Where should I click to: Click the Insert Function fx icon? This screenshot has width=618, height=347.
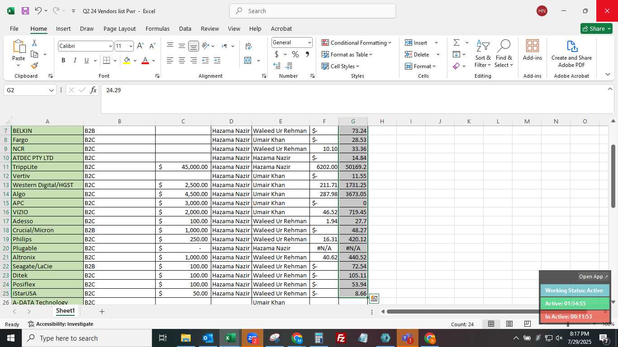pyautogui.click(x=94, y=90)
